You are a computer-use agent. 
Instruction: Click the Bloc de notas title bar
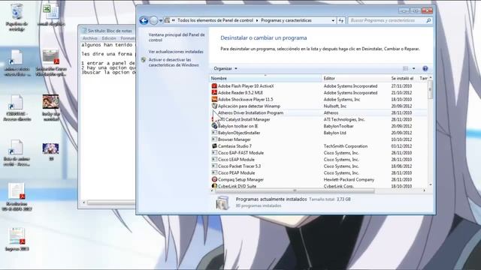click(107, 31)
